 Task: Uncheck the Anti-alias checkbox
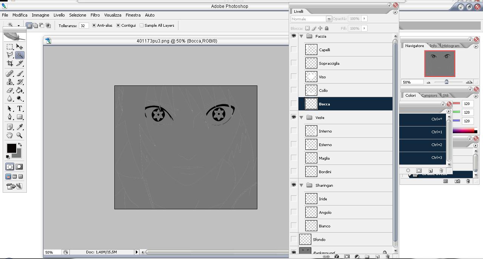click(x=94, y=26)
